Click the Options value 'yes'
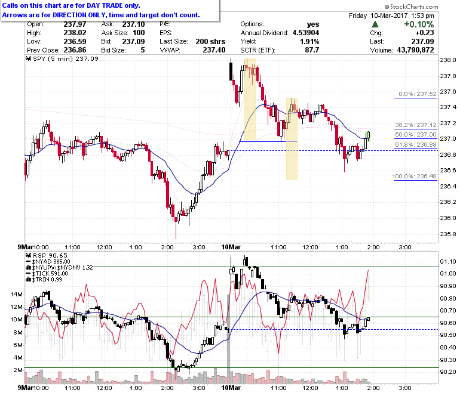The image size is (466, 393). 313,24
